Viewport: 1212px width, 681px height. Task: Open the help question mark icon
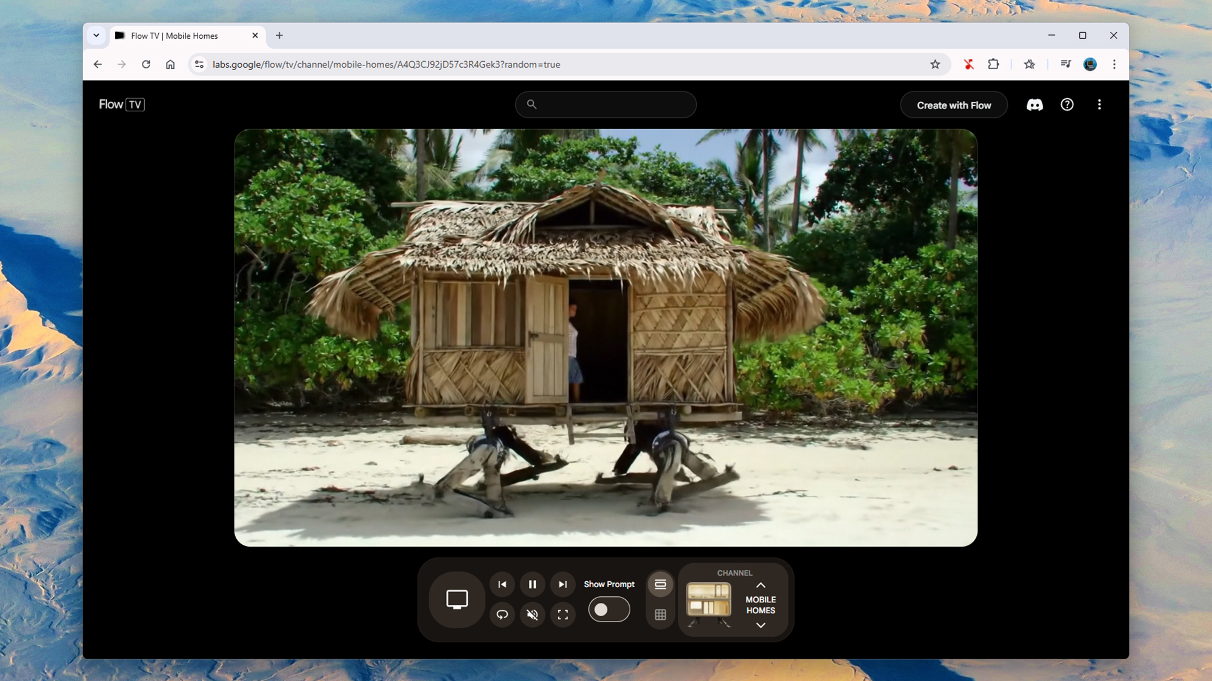(1067, 104)
